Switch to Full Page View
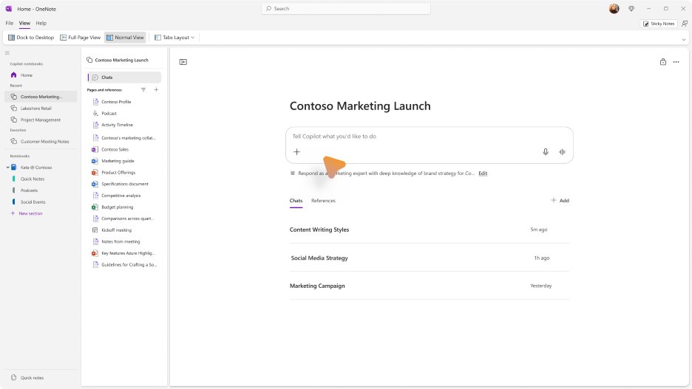The image size is (692, 389). click(x=81, y=38)
